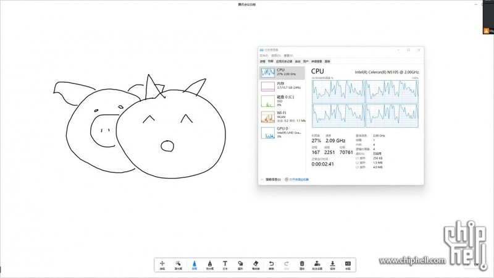Open annotation settings person icon
Viewport: 494px width, 278px height.
click(x=317, y=264)
